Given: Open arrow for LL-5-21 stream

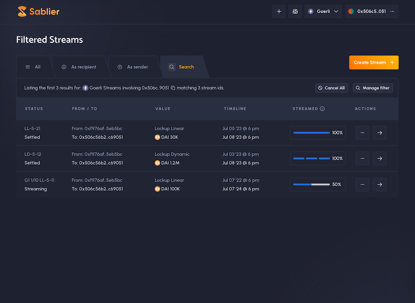Looking at the screenshot, I should pyautogui.click(x=379, y=133).
